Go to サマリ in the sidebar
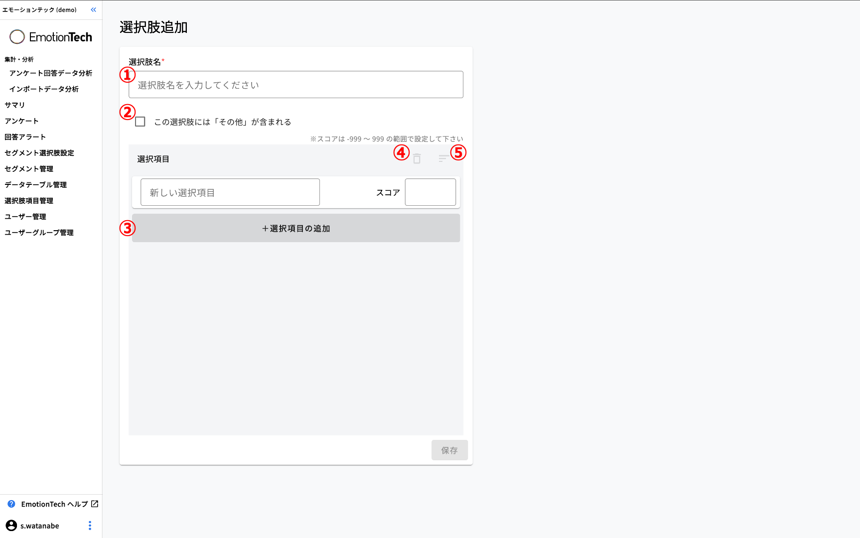 tap(15, 105)
